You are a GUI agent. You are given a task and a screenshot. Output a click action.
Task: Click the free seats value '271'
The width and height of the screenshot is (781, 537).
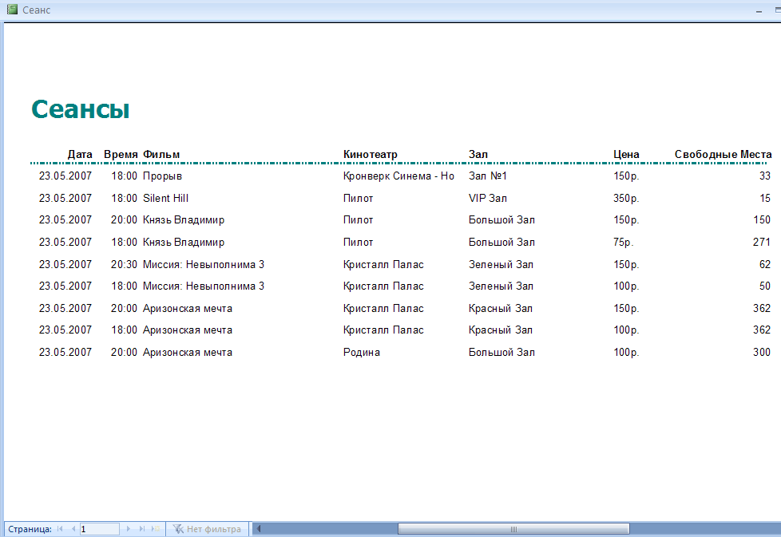[x=762, y=243]
